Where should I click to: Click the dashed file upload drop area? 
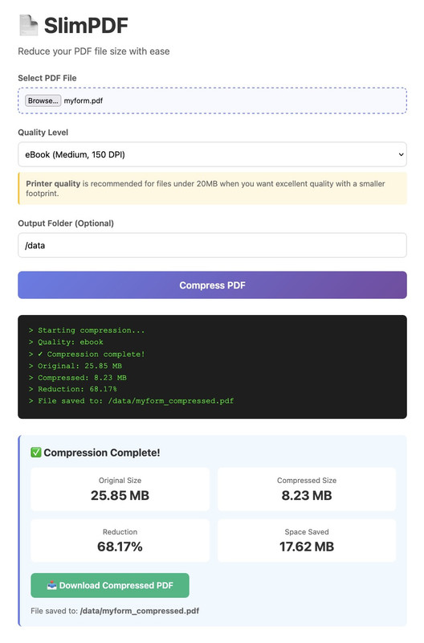[212, 100]
